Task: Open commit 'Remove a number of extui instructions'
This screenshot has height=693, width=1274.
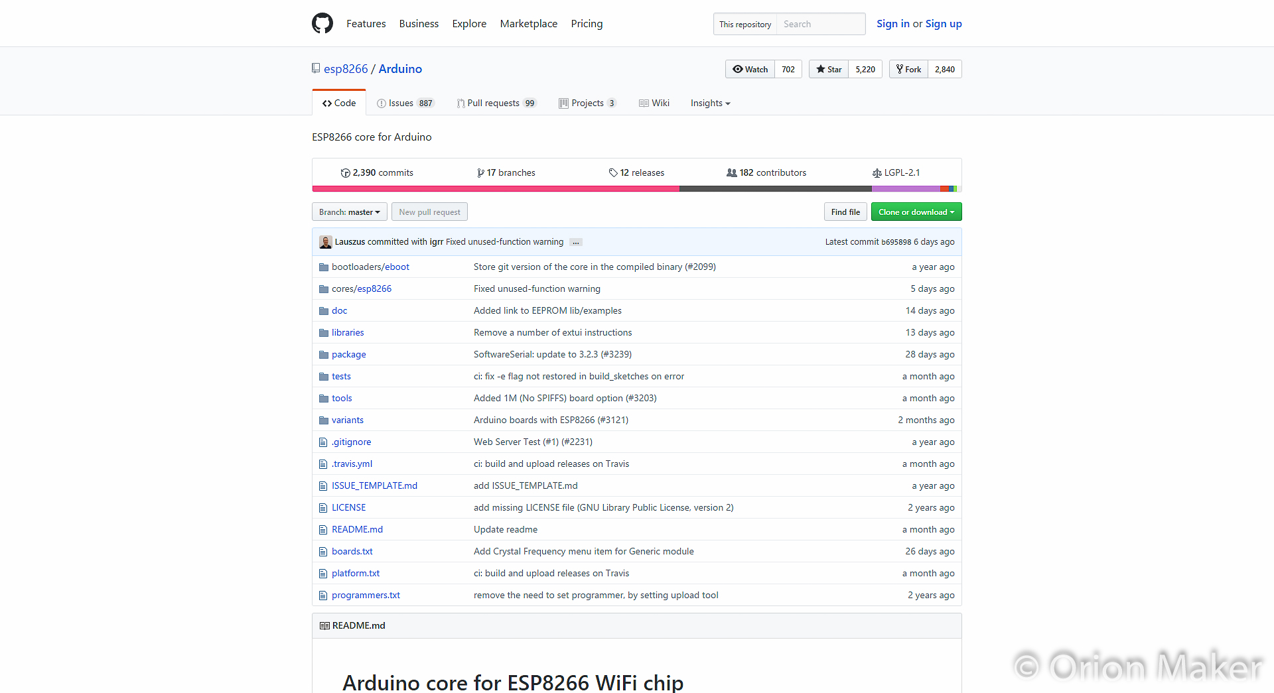Action: [x=553, y=333]
